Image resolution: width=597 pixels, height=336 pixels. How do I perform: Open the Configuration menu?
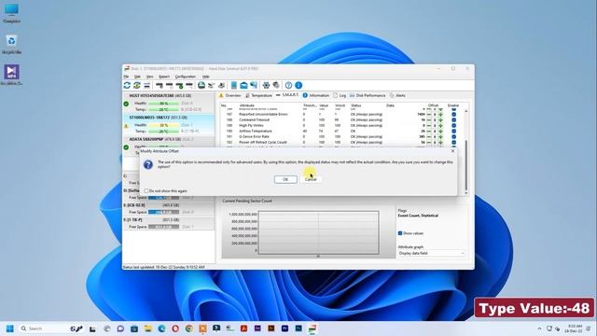(x=185, y=77)
